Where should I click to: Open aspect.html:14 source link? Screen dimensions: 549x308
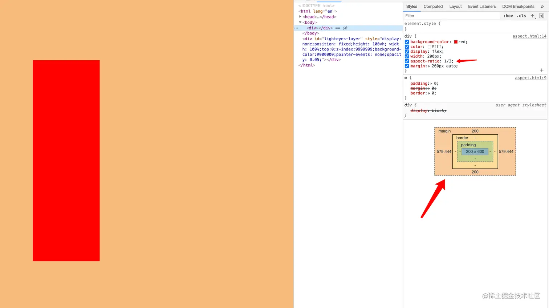(x=529, y=36)
